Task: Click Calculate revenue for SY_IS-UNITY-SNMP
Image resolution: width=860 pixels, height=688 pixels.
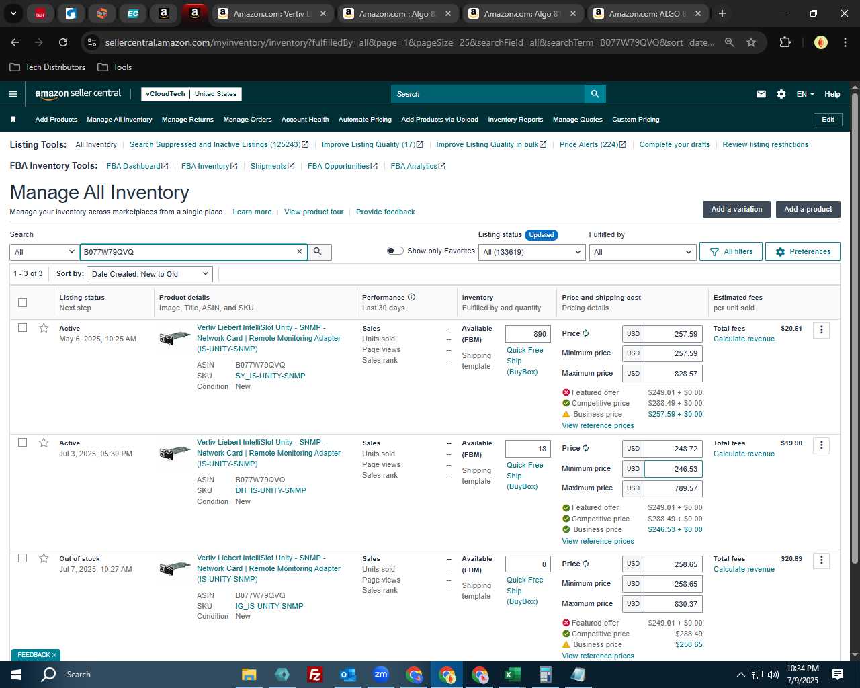Action: [x=744, y=339]
